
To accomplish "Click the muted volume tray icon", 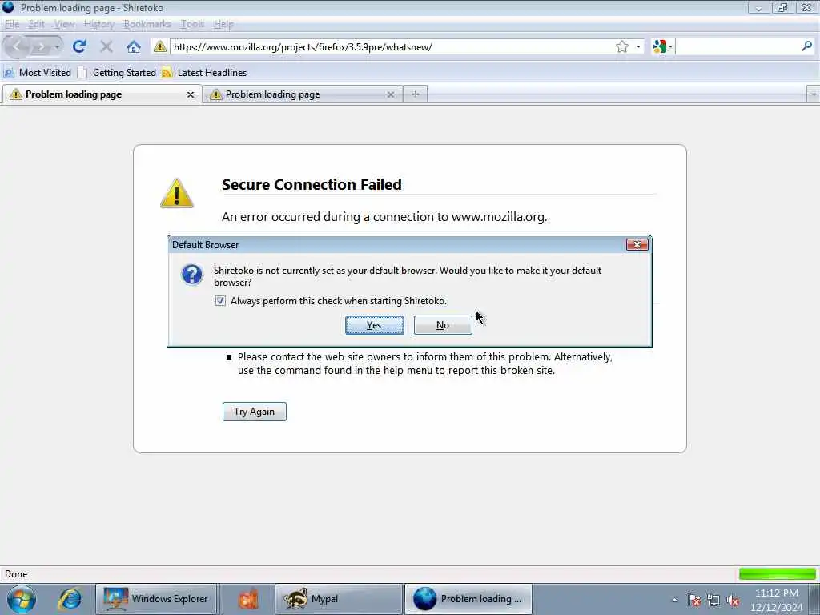I will 733,601.
